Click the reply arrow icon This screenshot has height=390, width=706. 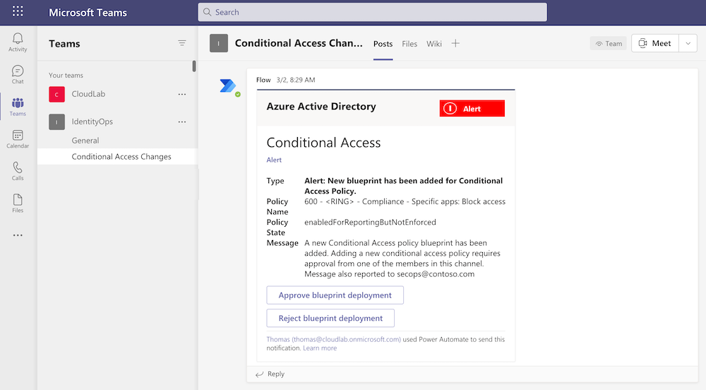259,374
